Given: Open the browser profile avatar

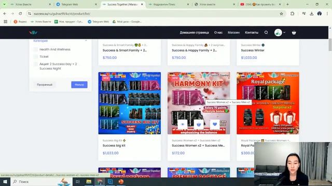Looking at the screenshot, I should 320,14.
